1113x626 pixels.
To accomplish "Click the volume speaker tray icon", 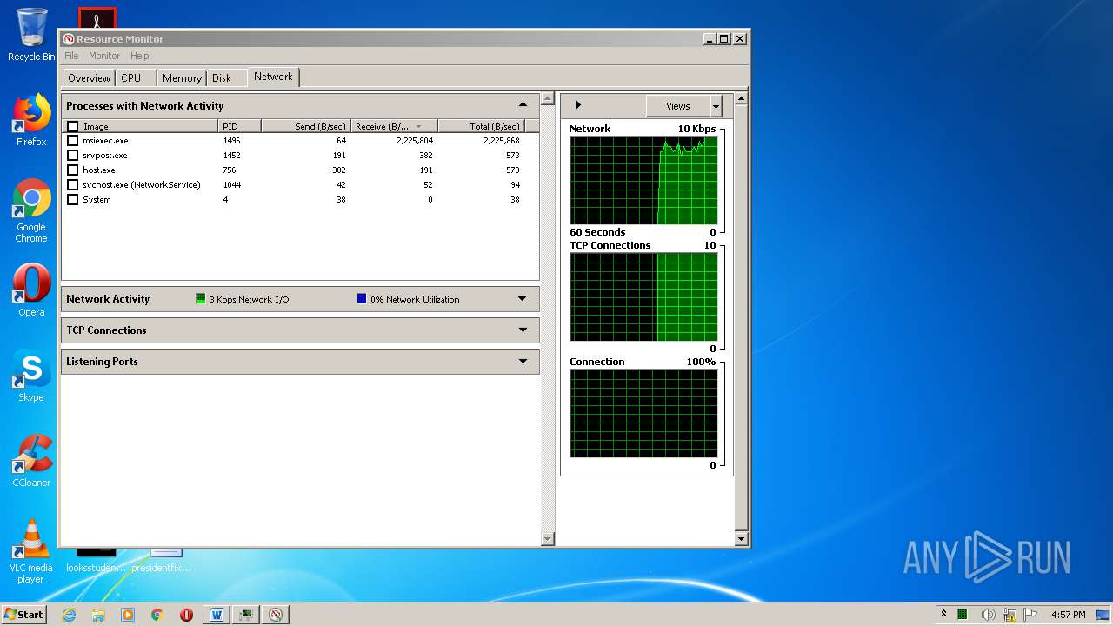I will coord(989,615).
